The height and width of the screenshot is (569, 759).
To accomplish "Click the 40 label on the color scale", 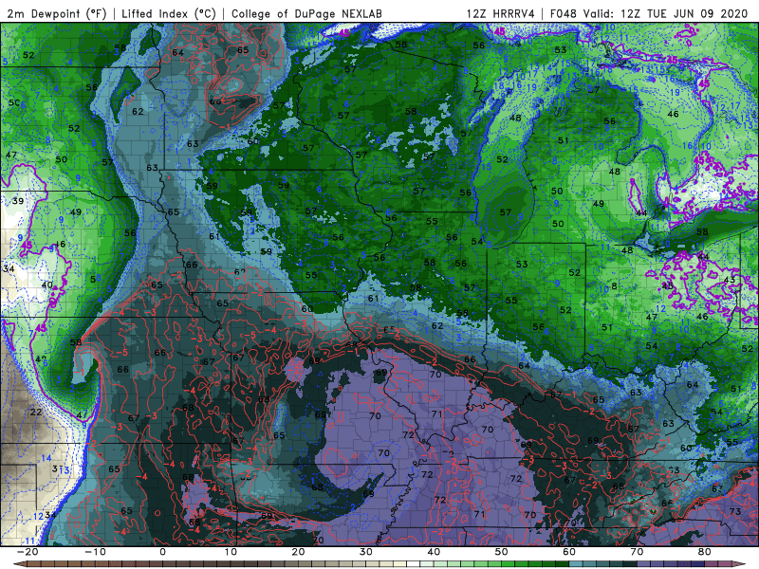I will (434, 552).
